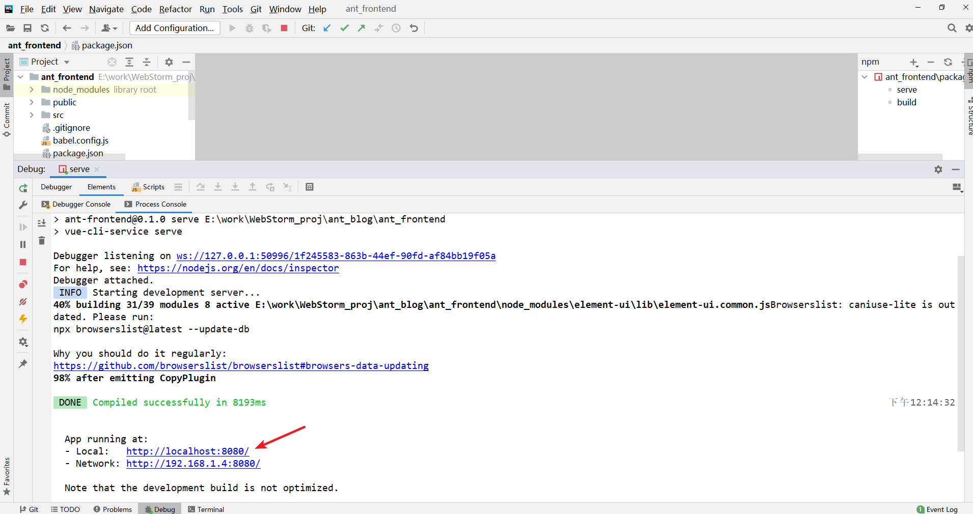The height and width of the screenshot is (514, 973).
Task: Expand src folder
Action: (32, 115)
